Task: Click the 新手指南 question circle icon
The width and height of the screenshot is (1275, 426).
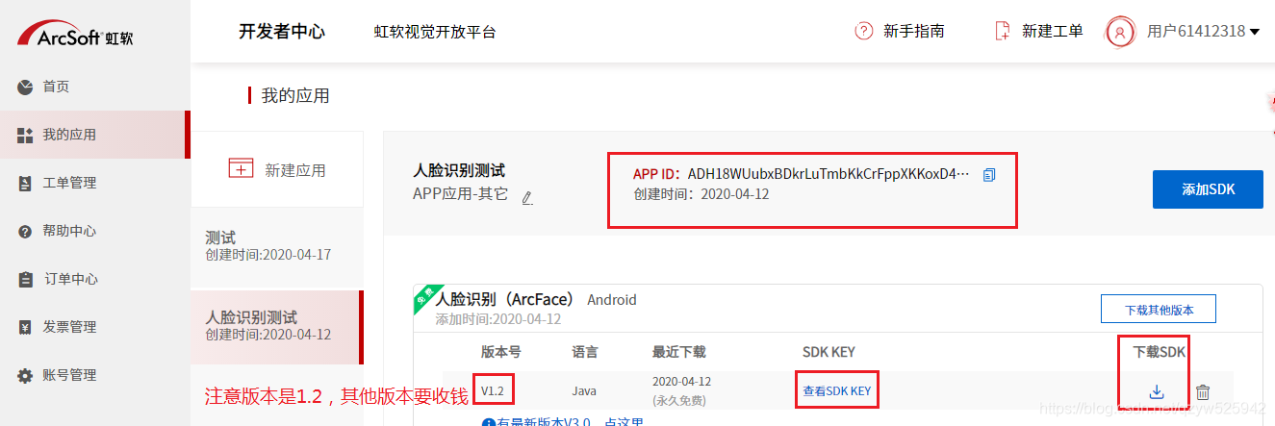Action: pyautogui.click(x=863, y=31)
